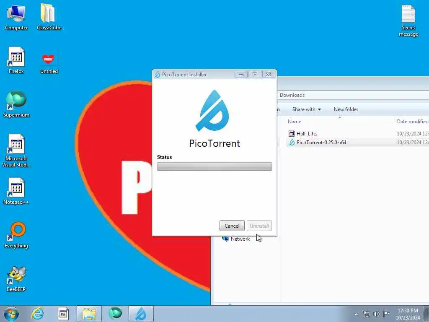The height and width of the screenshot is (322, 429).
Task: Select Network in Explorer navigation pane
Action: point(240,239)
